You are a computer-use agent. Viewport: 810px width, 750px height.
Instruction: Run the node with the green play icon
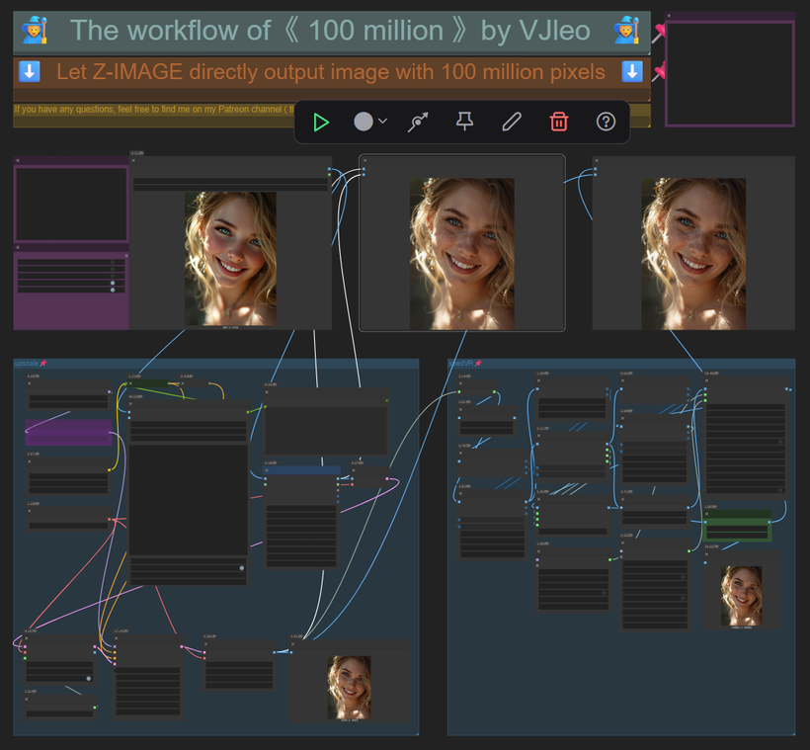click(x=320, y=122)
